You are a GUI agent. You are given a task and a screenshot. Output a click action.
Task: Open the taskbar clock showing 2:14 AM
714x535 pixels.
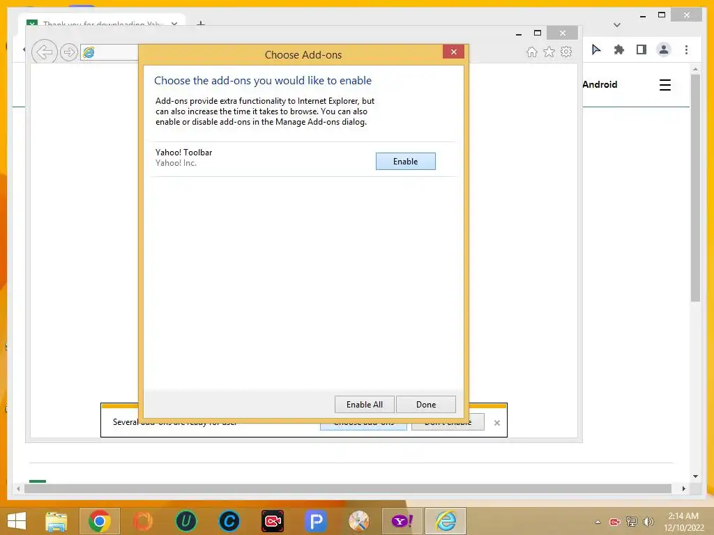pyautogui.click(x=683, y=522)
